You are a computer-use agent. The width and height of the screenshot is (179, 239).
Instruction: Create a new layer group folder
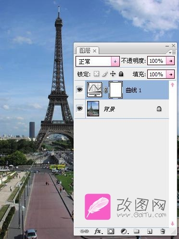tap(137, 231)
